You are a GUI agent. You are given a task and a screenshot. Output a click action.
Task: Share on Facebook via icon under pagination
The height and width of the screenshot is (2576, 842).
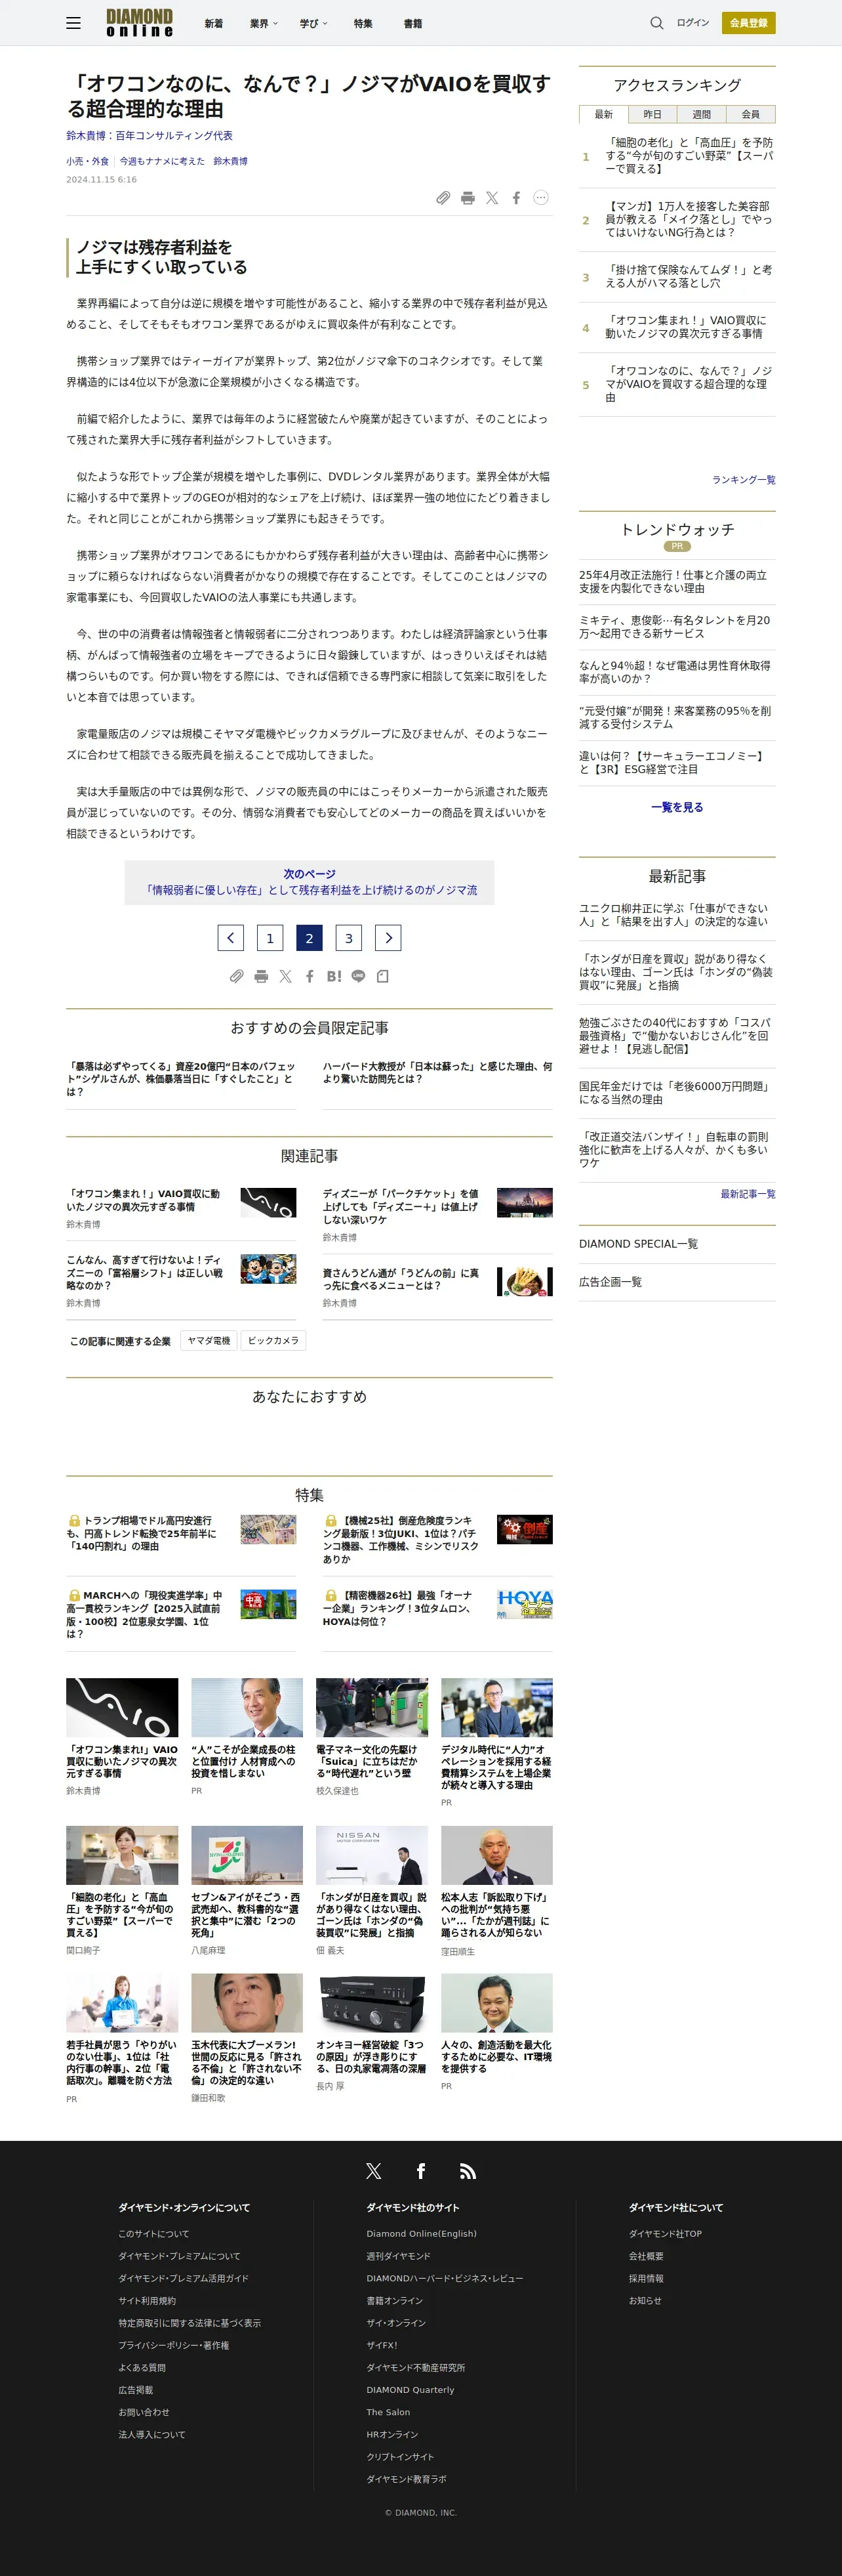coord(310,976)
